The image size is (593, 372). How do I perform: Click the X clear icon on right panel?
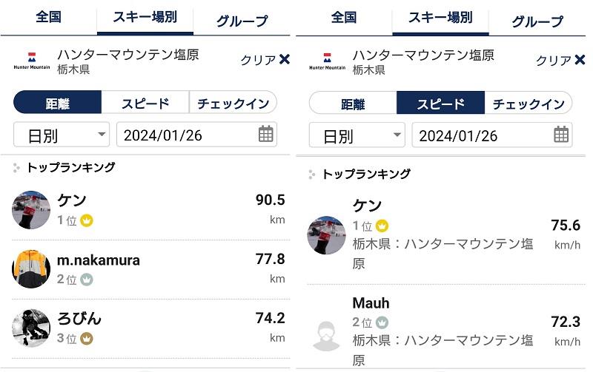[x=580, y=60]
